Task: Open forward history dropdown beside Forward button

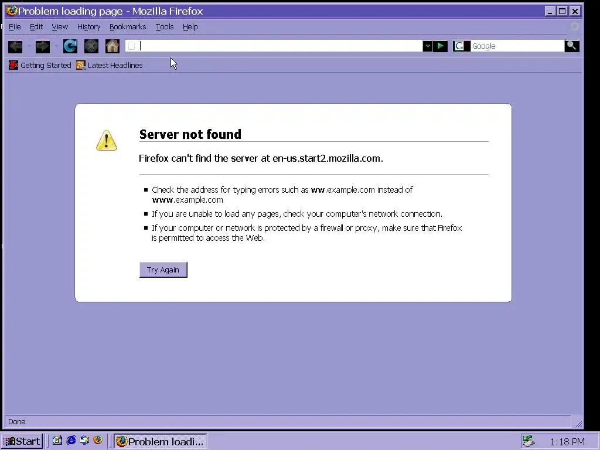Action: point(56,46)
